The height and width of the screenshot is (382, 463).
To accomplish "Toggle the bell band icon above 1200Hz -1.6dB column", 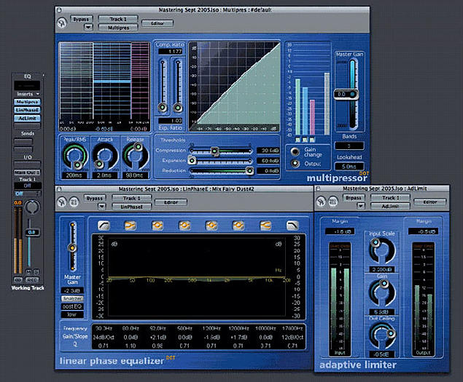I will pos(211,226).
